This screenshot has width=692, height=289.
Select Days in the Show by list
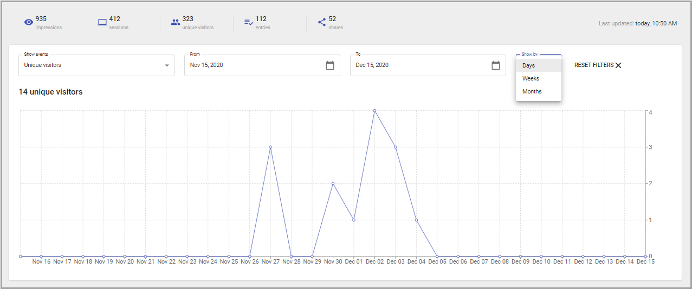[x=539, y=65]
